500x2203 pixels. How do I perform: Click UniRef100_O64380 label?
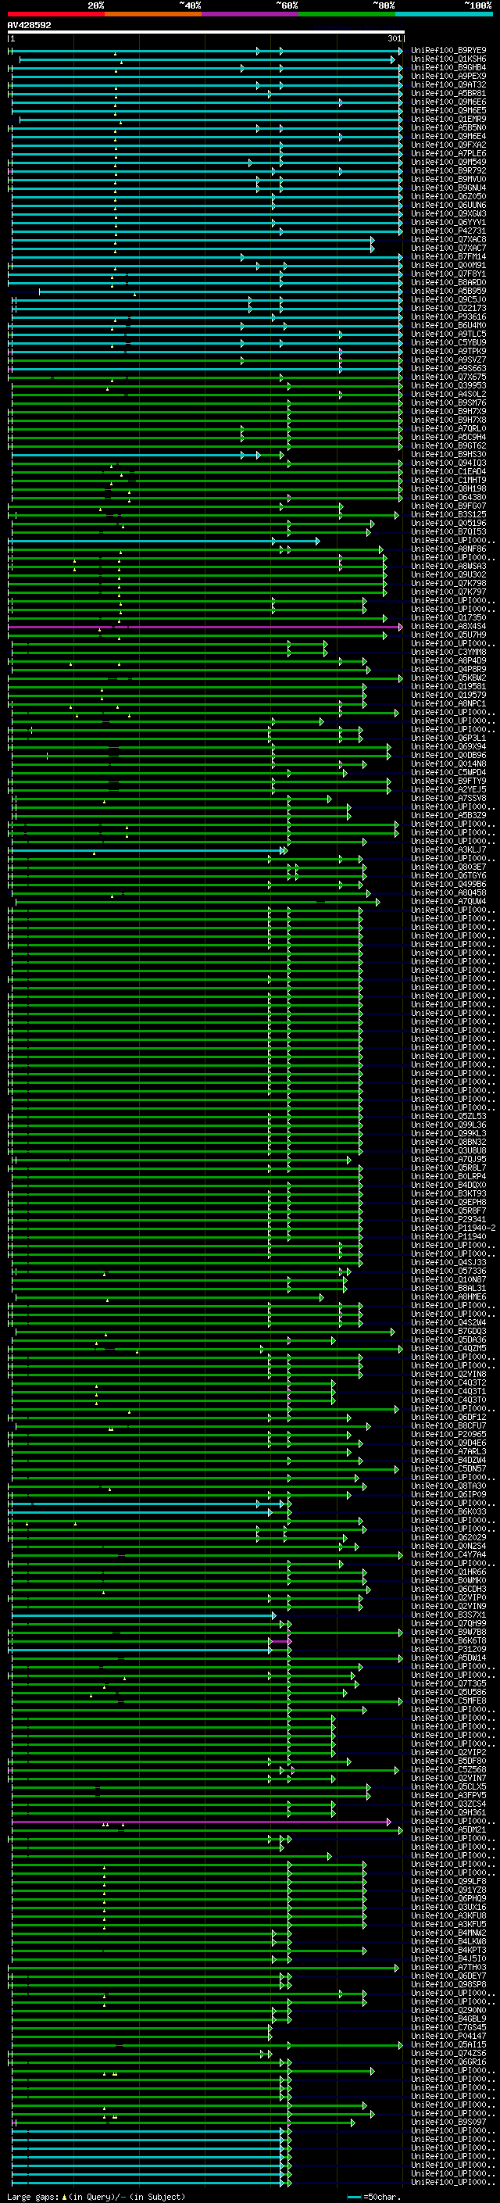448,498
